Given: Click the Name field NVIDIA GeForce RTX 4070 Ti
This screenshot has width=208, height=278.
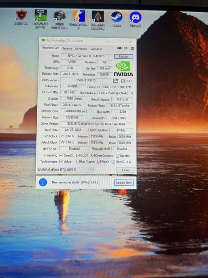Looking at the screenshot, I should click(x=86, y=56).
